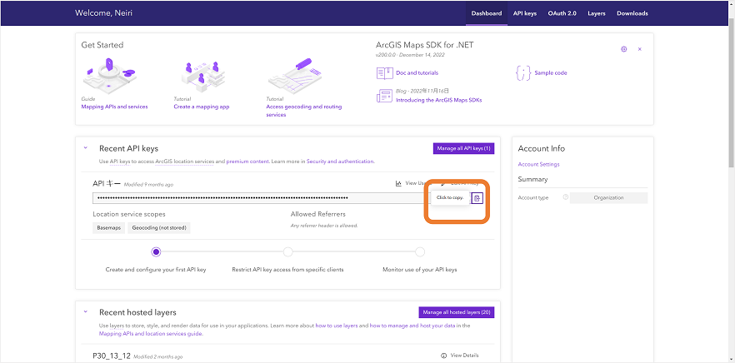
Task: Click Manage all hosted layers button
Action: [x=456, y=312]
